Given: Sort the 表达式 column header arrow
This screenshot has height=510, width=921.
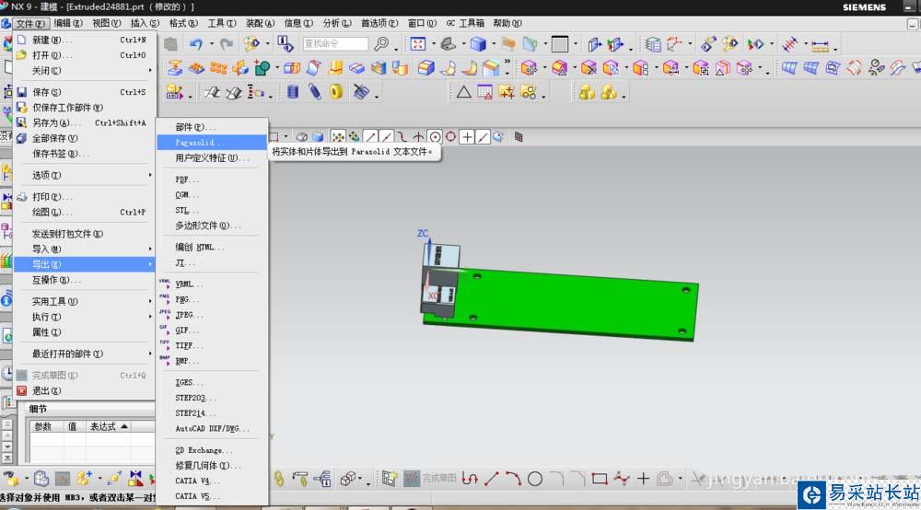Looking at the screenshot, I should coord(124,426).
